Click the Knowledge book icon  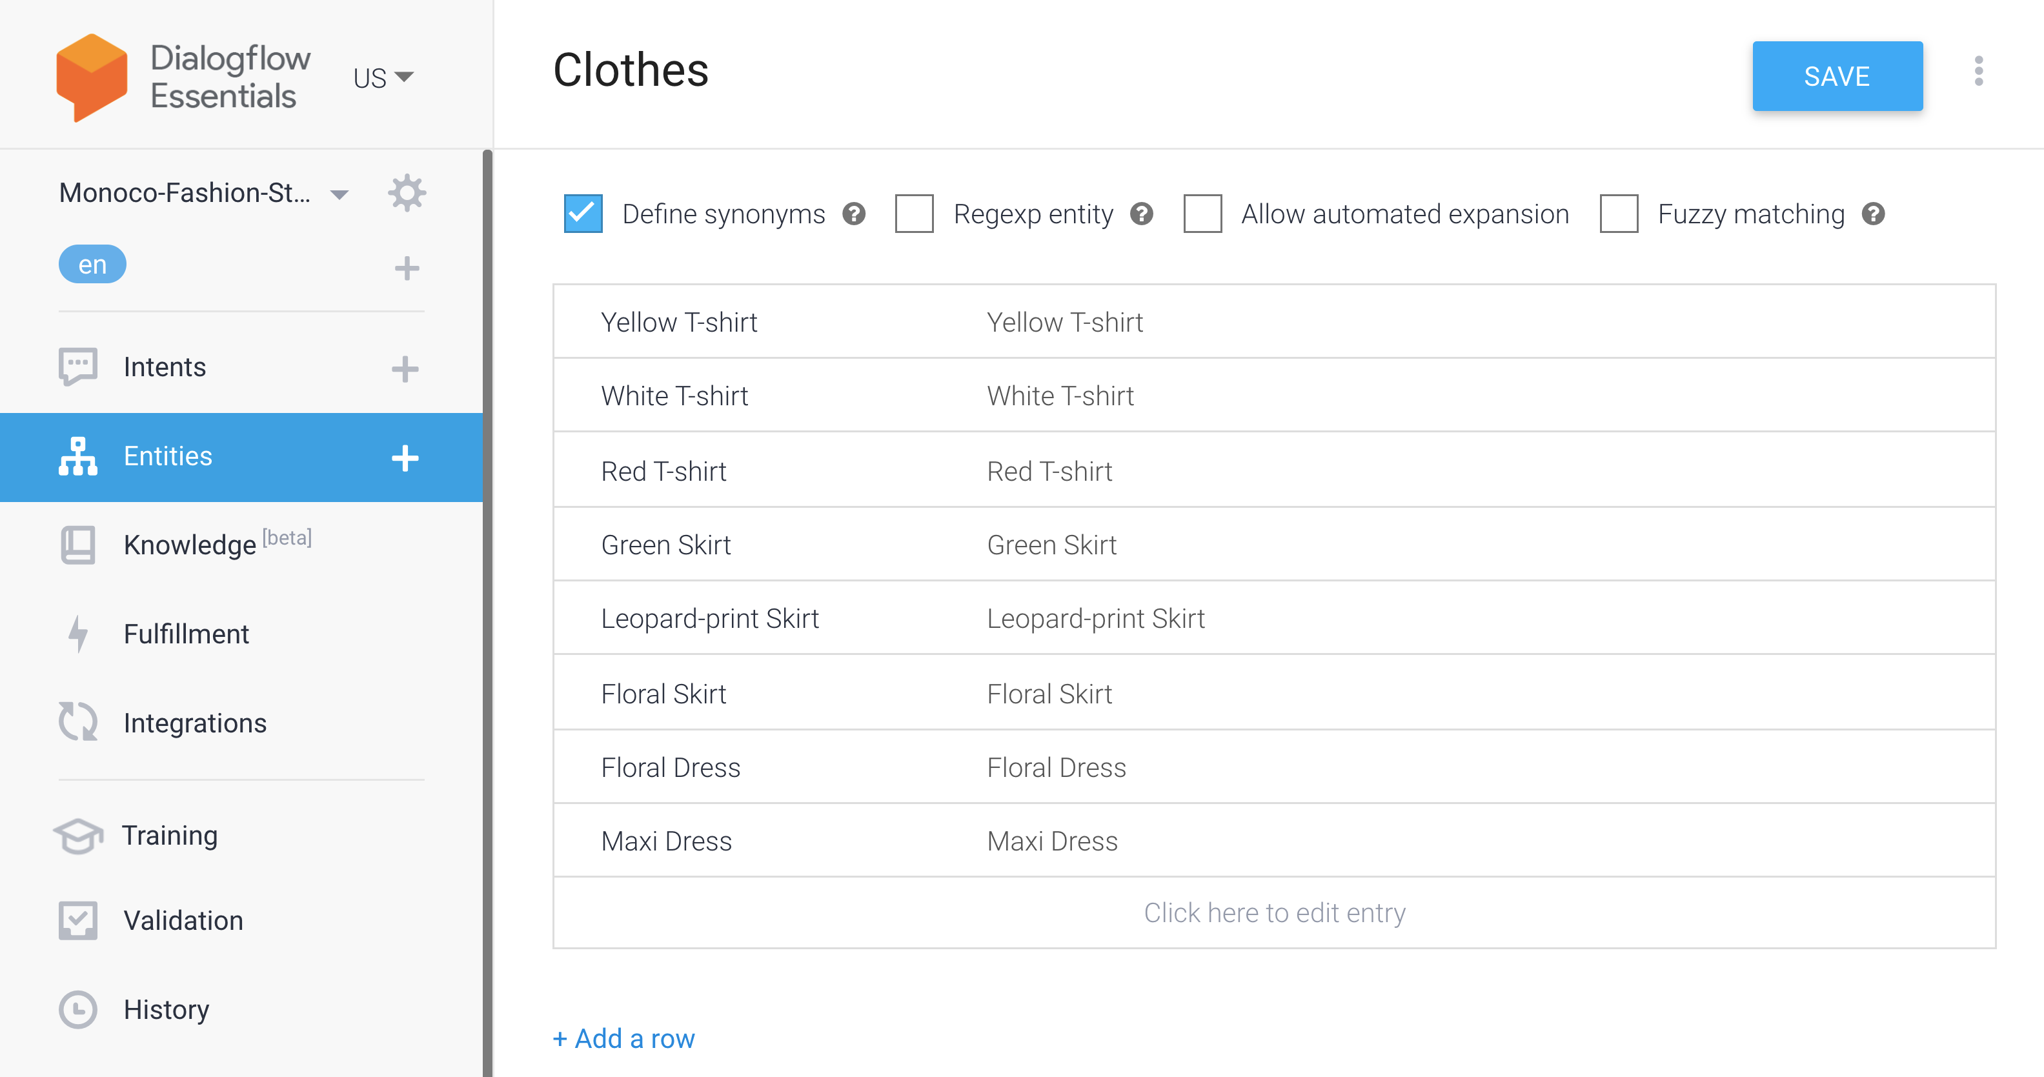77,545
